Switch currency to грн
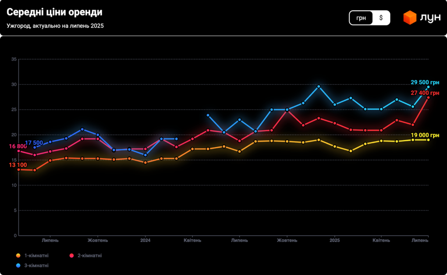Viewport: 447px width, 275px height. [x=361, y=18]
